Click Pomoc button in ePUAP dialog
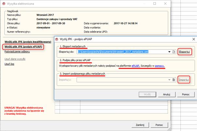 (x=186, y=94)
